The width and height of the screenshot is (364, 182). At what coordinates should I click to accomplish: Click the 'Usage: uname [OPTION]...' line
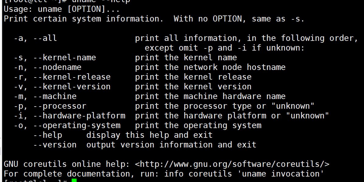pyautogui.click(x=62, y=9)
